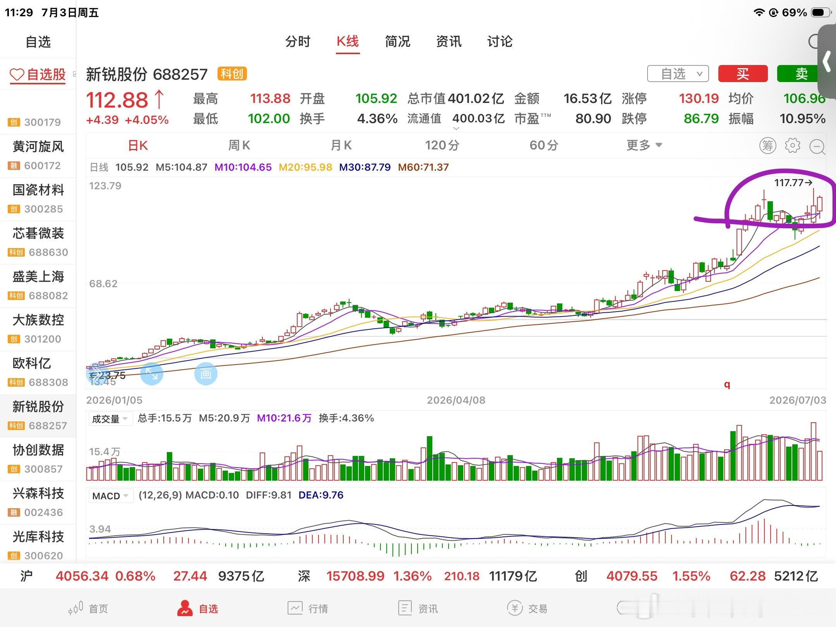Switch to the K线 tab
This screenshot has width=836, height=627.
tap(348, 41)
